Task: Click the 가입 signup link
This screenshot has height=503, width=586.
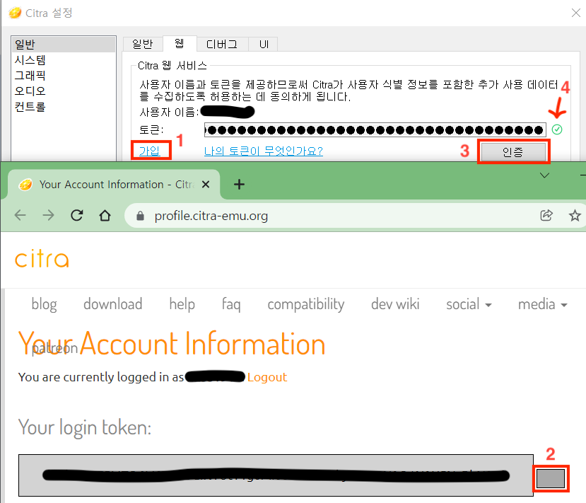Action: [x=149, y=151]
